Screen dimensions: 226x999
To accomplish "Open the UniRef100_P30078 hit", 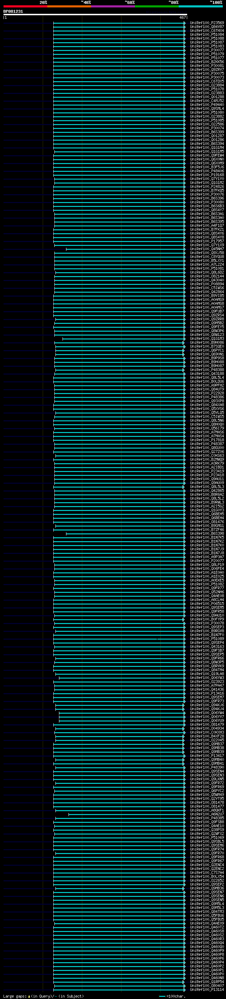I will pyautogui.click(x=207, y=623).
